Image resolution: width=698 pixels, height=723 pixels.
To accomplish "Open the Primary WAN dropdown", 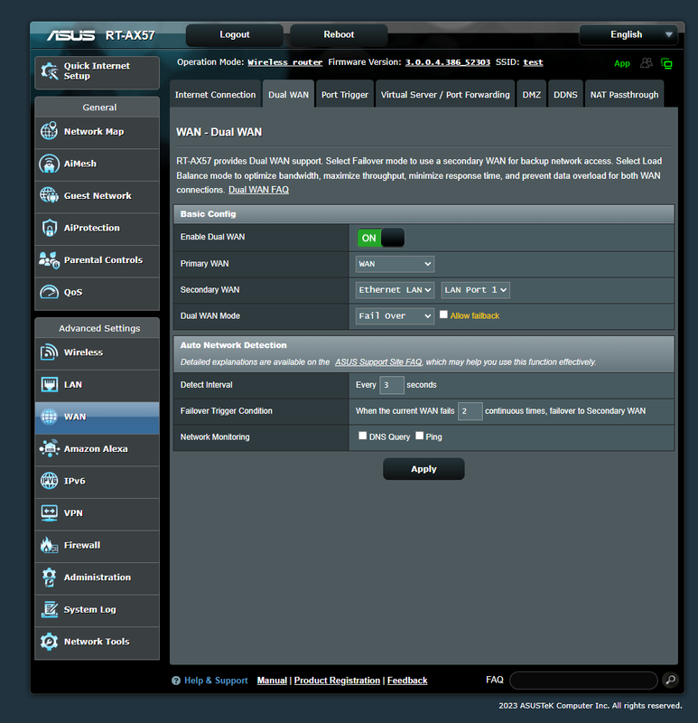I will [395, 264].
